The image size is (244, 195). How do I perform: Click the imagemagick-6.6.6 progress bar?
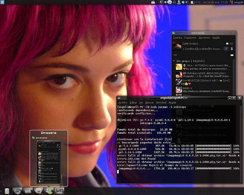click(x=213, y=169)
